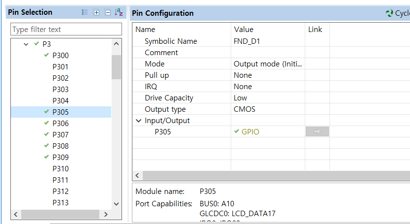The height and width of the screenshot is (224, 410).
Task: Follow the link arrow button for P305
Action: [x=317, y=131]
